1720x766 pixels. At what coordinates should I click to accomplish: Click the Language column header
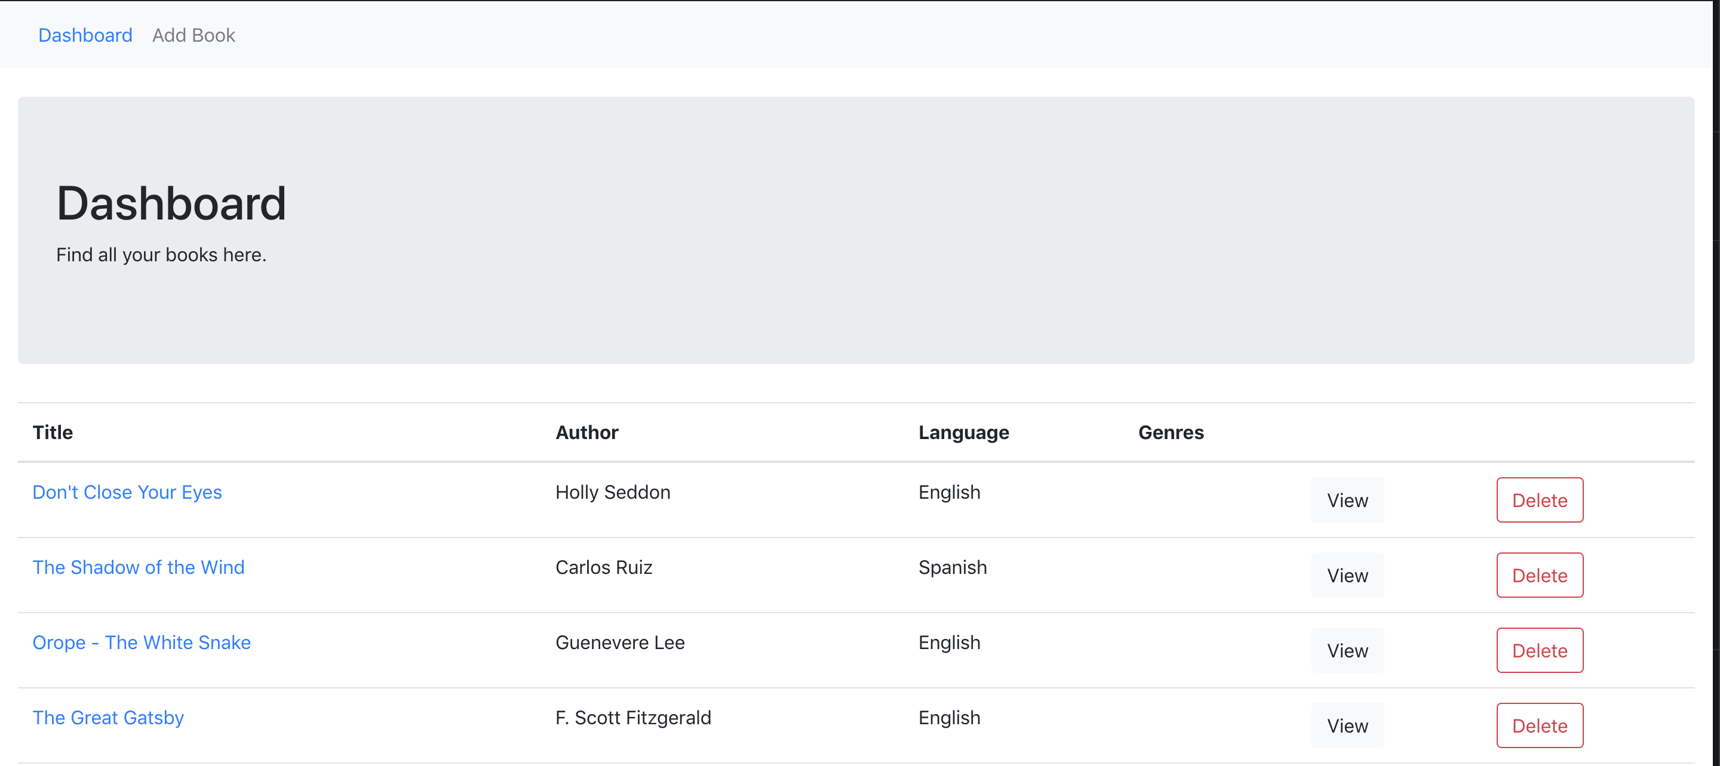click(x=963, y=433)
